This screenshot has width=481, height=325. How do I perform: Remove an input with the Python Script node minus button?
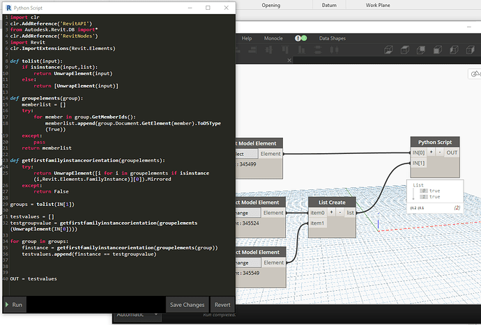(x=440, y=152)
